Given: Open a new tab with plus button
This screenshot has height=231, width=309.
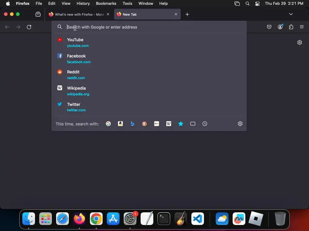Looking at the screenshot, I should pos(187,14).
